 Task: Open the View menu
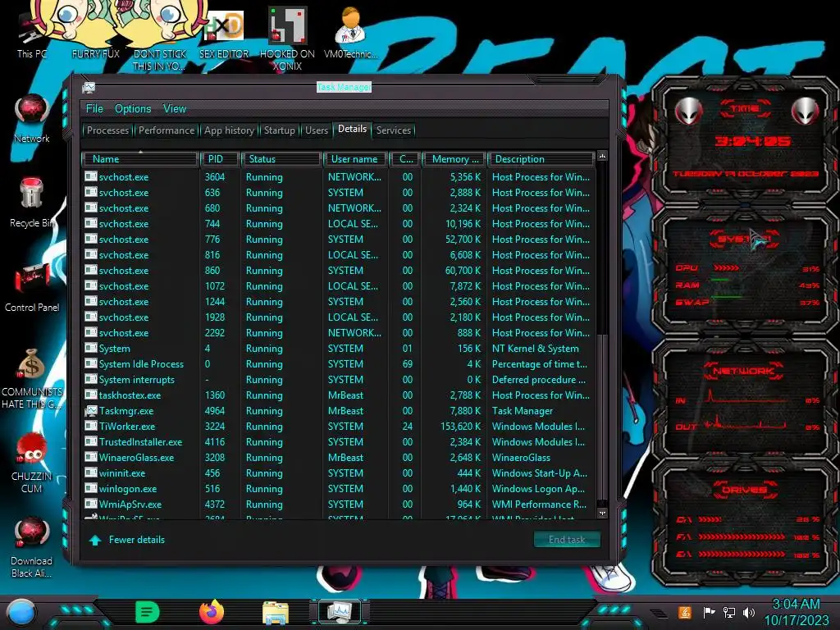pos(175,109)
